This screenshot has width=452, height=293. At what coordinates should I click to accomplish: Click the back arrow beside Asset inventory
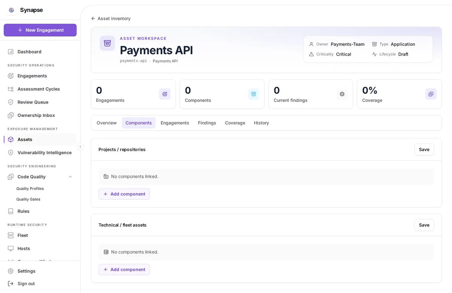[93, 18]
